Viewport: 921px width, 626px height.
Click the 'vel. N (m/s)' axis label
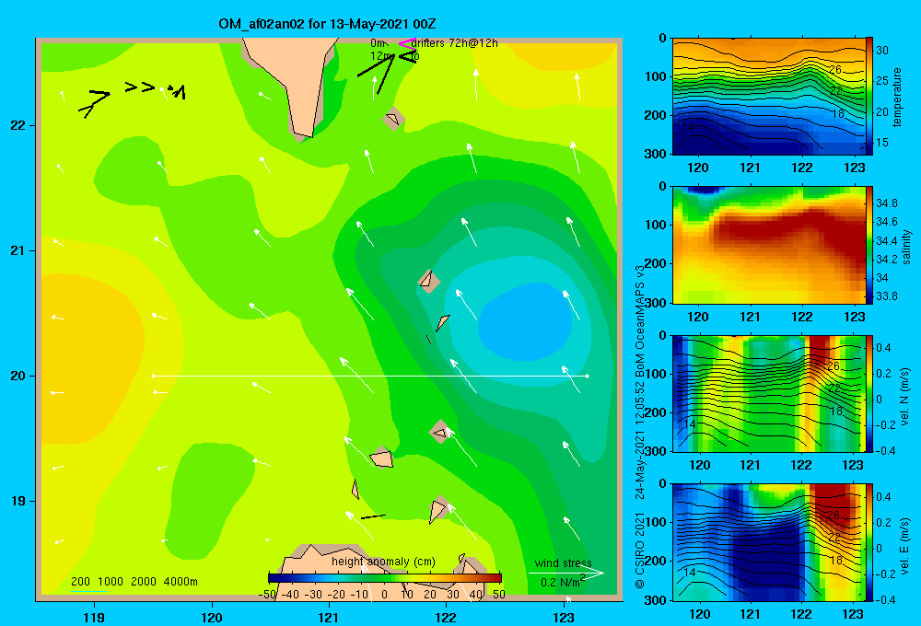(905, 397)
